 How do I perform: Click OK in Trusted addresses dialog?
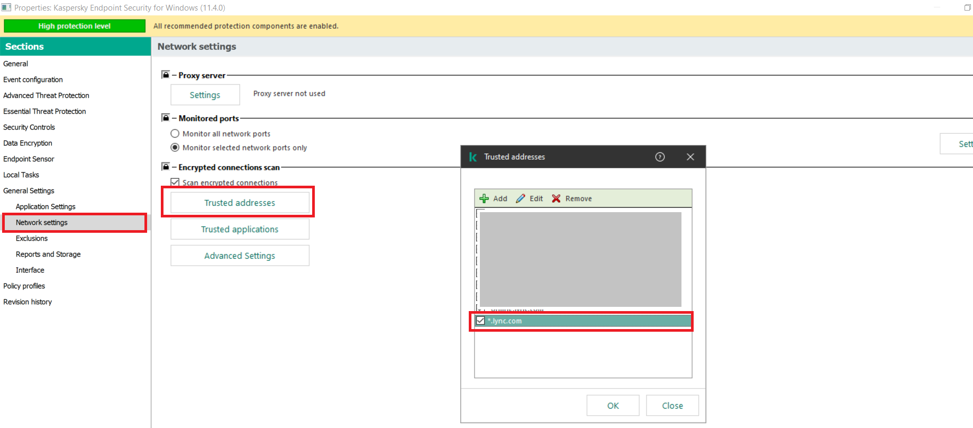(x=613, y=405)
